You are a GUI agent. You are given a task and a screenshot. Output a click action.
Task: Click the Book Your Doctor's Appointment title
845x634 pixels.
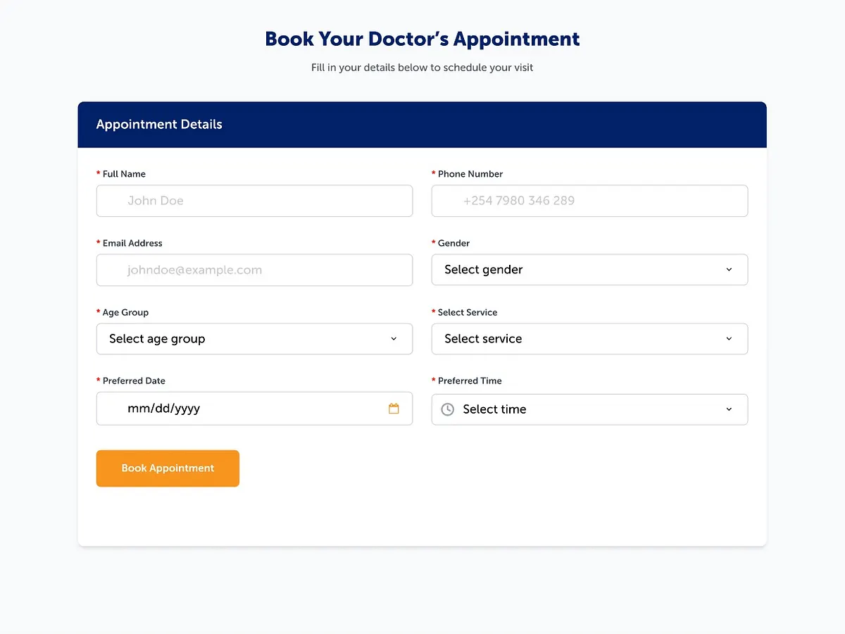pyautogui.click(x=422, y=39)
